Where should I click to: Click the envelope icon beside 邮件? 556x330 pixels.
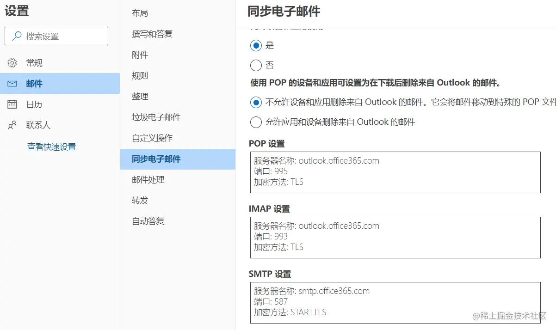12,84
